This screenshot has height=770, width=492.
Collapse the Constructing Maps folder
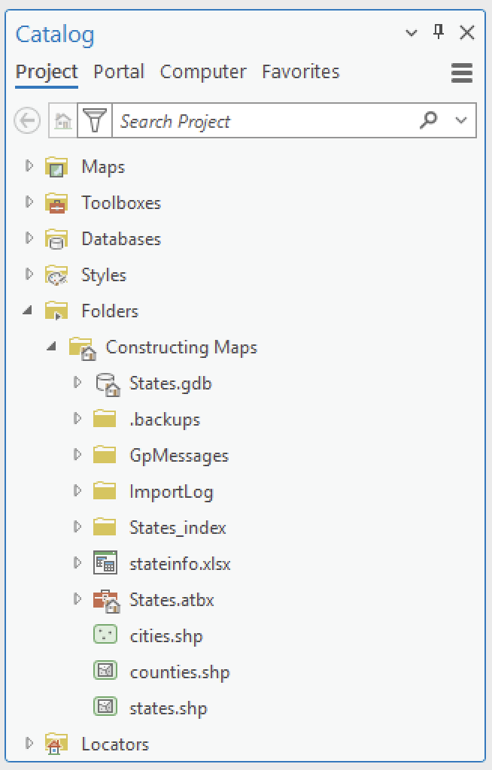(x=51, y=347)
